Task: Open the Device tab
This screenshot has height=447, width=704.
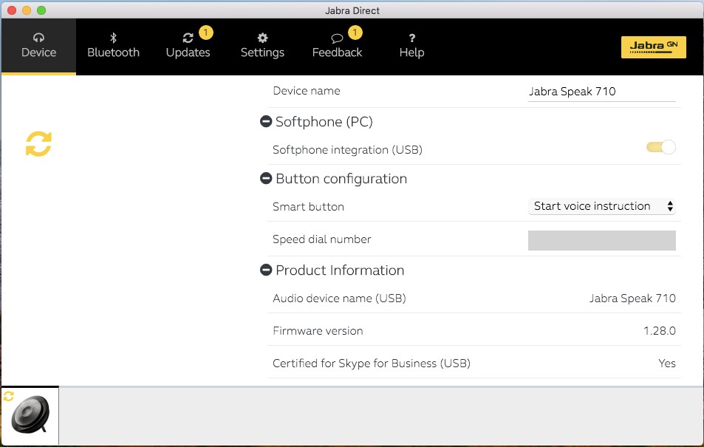Action: tap(38, 47)
